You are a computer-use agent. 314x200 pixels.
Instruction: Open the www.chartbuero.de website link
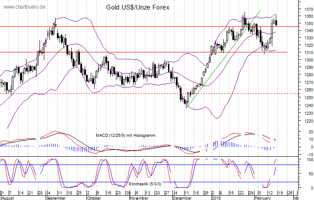(x=23, y=7)
